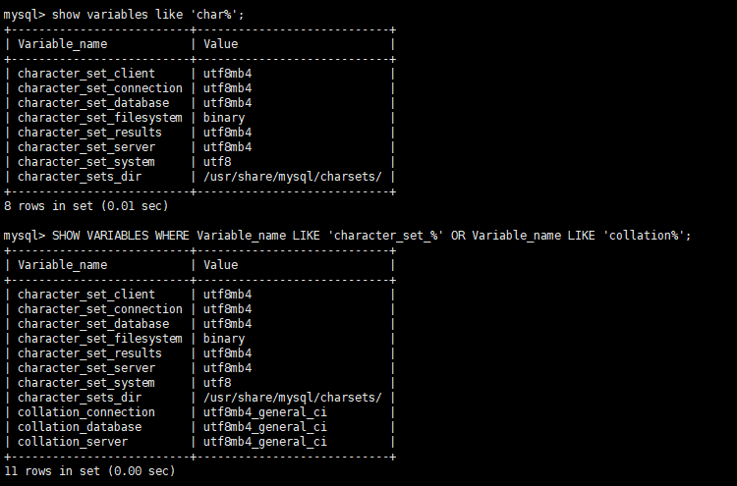
Task: Click character_set_system in the second table
Action: 86,383
